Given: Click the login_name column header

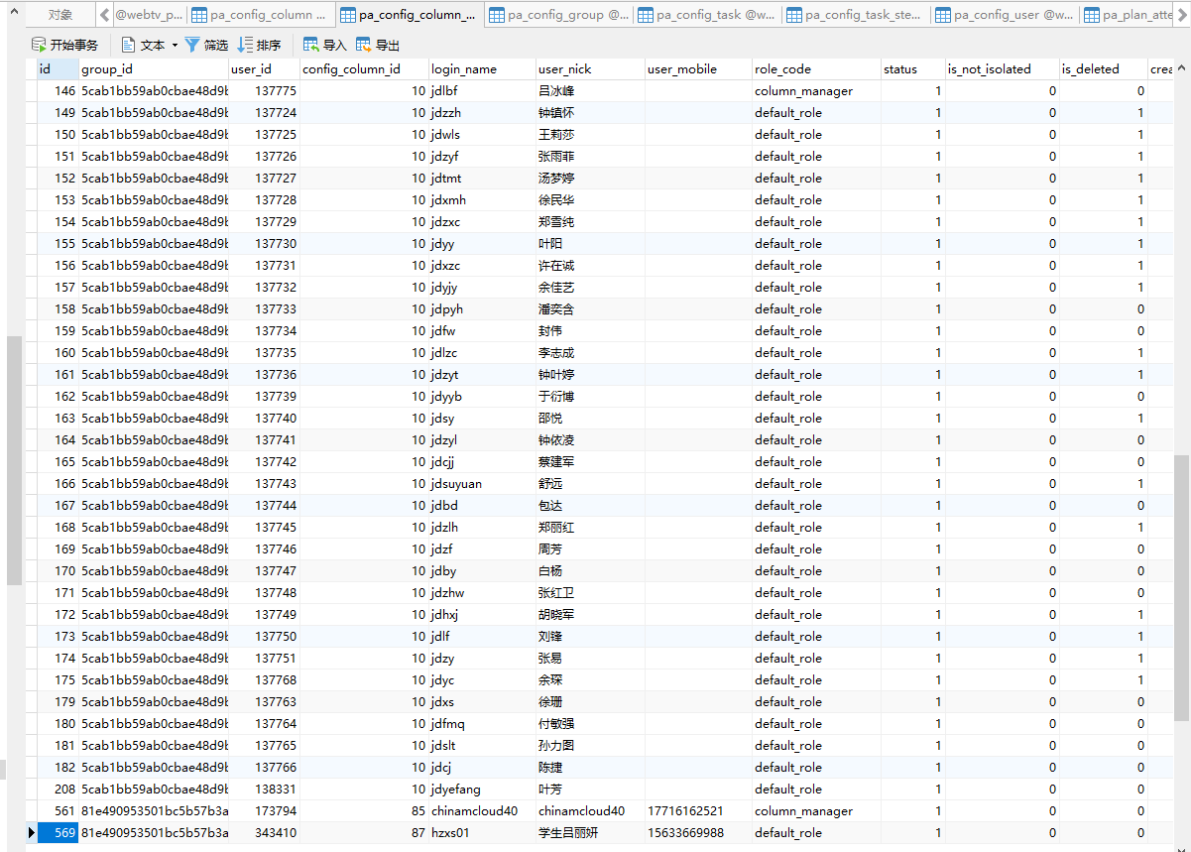Looking at the screenshot, I should click(x=464, y=69).
